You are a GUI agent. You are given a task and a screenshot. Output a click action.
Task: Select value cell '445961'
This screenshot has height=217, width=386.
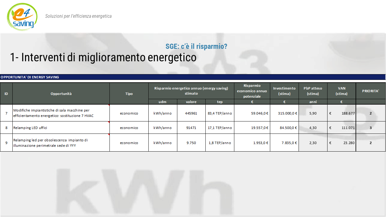[x=191, y=113]
